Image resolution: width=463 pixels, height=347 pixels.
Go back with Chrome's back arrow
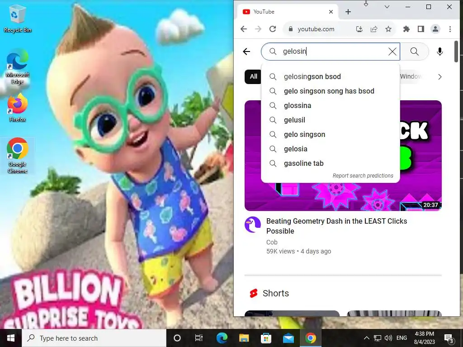point(244,29)
